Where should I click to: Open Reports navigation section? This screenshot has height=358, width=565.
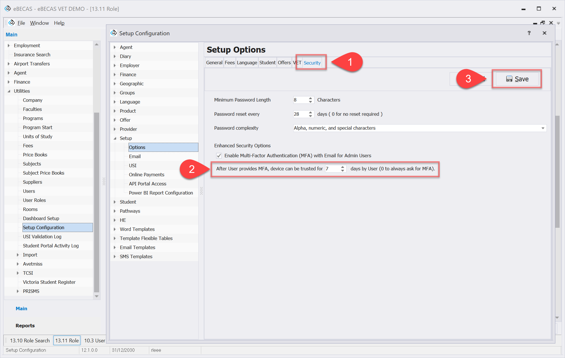(25, 326)
